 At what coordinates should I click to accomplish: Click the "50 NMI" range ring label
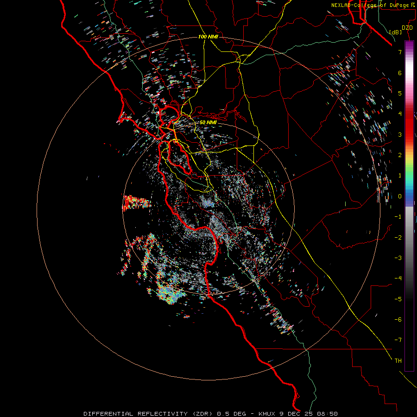[208, 122]
